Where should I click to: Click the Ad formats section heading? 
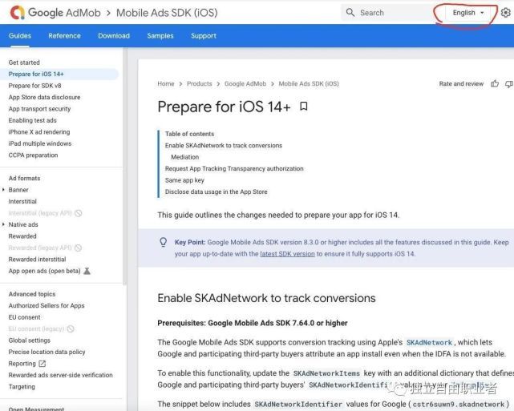[24, 178]
